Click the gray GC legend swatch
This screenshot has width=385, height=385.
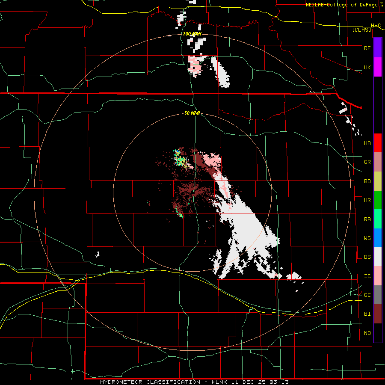click(x=378, y=295)
